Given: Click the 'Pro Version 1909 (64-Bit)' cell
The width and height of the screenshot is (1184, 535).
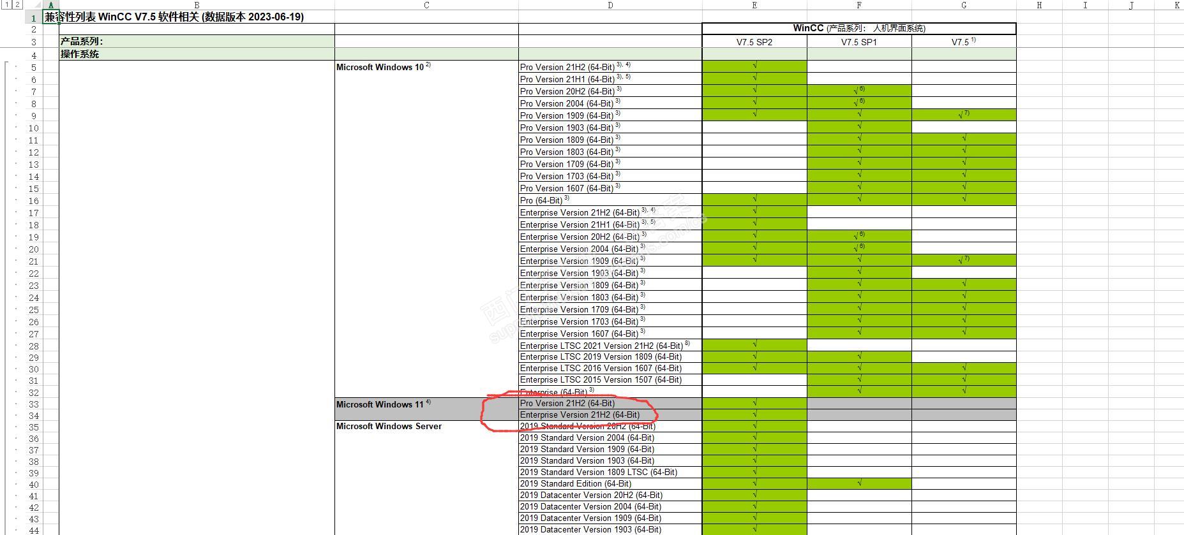Looking at the screenshot, I should click(x=610, y=115).
